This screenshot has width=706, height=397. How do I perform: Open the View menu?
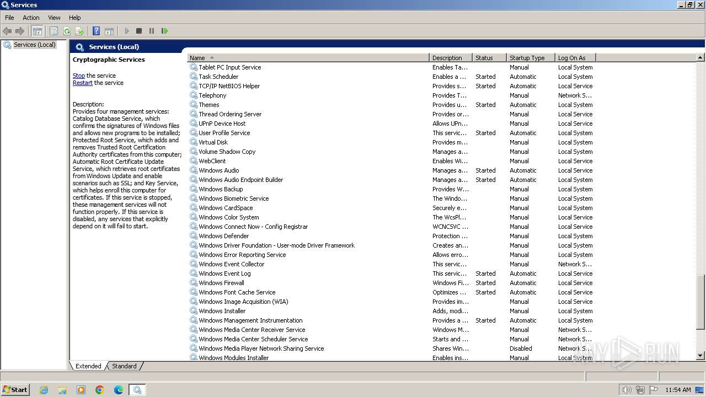(x=54, y=18)
